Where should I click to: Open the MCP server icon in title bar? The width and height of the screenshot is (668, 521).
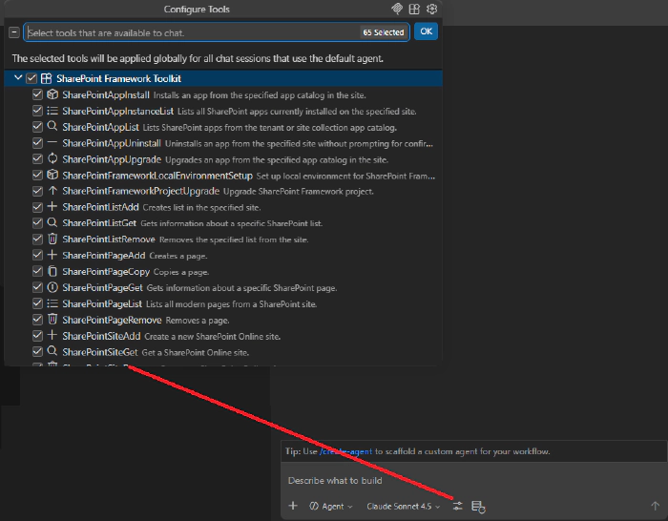tap(397, 9)
